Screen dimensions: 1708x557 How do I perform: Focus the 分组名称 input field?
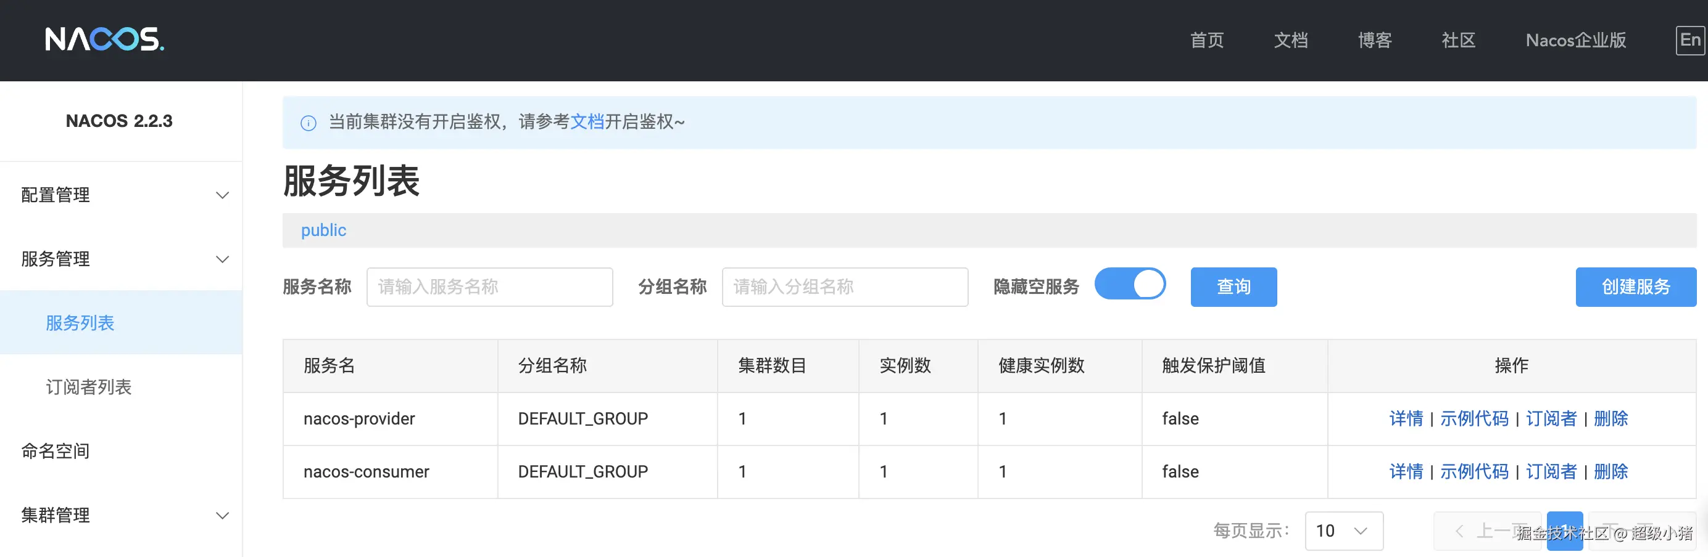coord(845,287)
